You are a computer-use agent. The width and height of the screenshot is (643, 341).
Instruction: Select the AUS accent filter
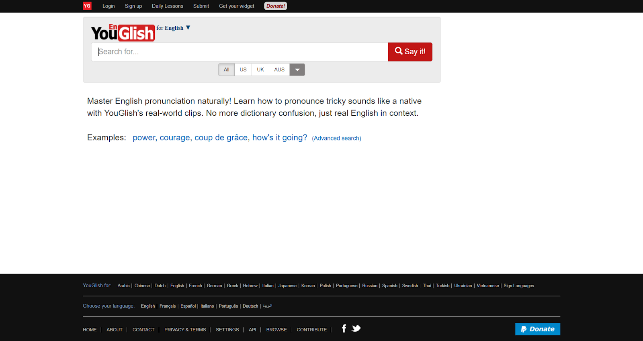(x=279, y=69)
